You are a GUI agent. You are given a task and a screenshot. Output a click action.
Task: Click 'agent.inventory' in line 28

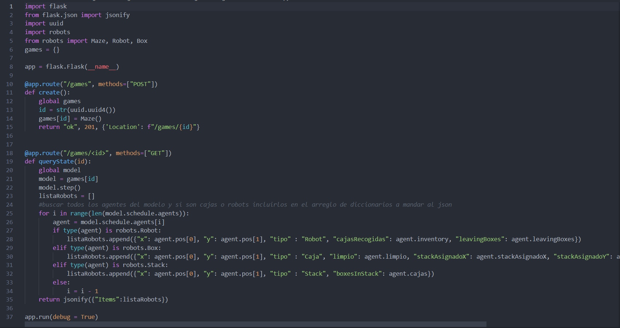pos(422,239)
